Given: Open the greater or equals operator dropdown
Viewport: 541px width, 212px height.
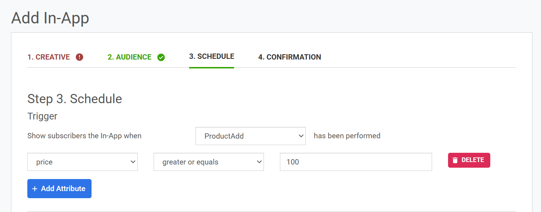Looking at the screenshot, I should pos(208,162).
